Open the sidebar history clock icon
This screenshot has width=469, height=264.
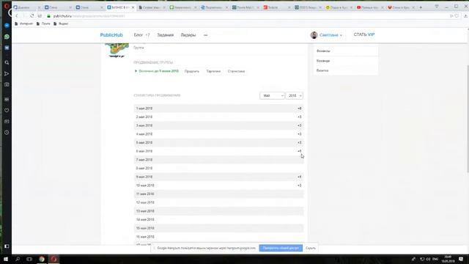click(7, 132)
